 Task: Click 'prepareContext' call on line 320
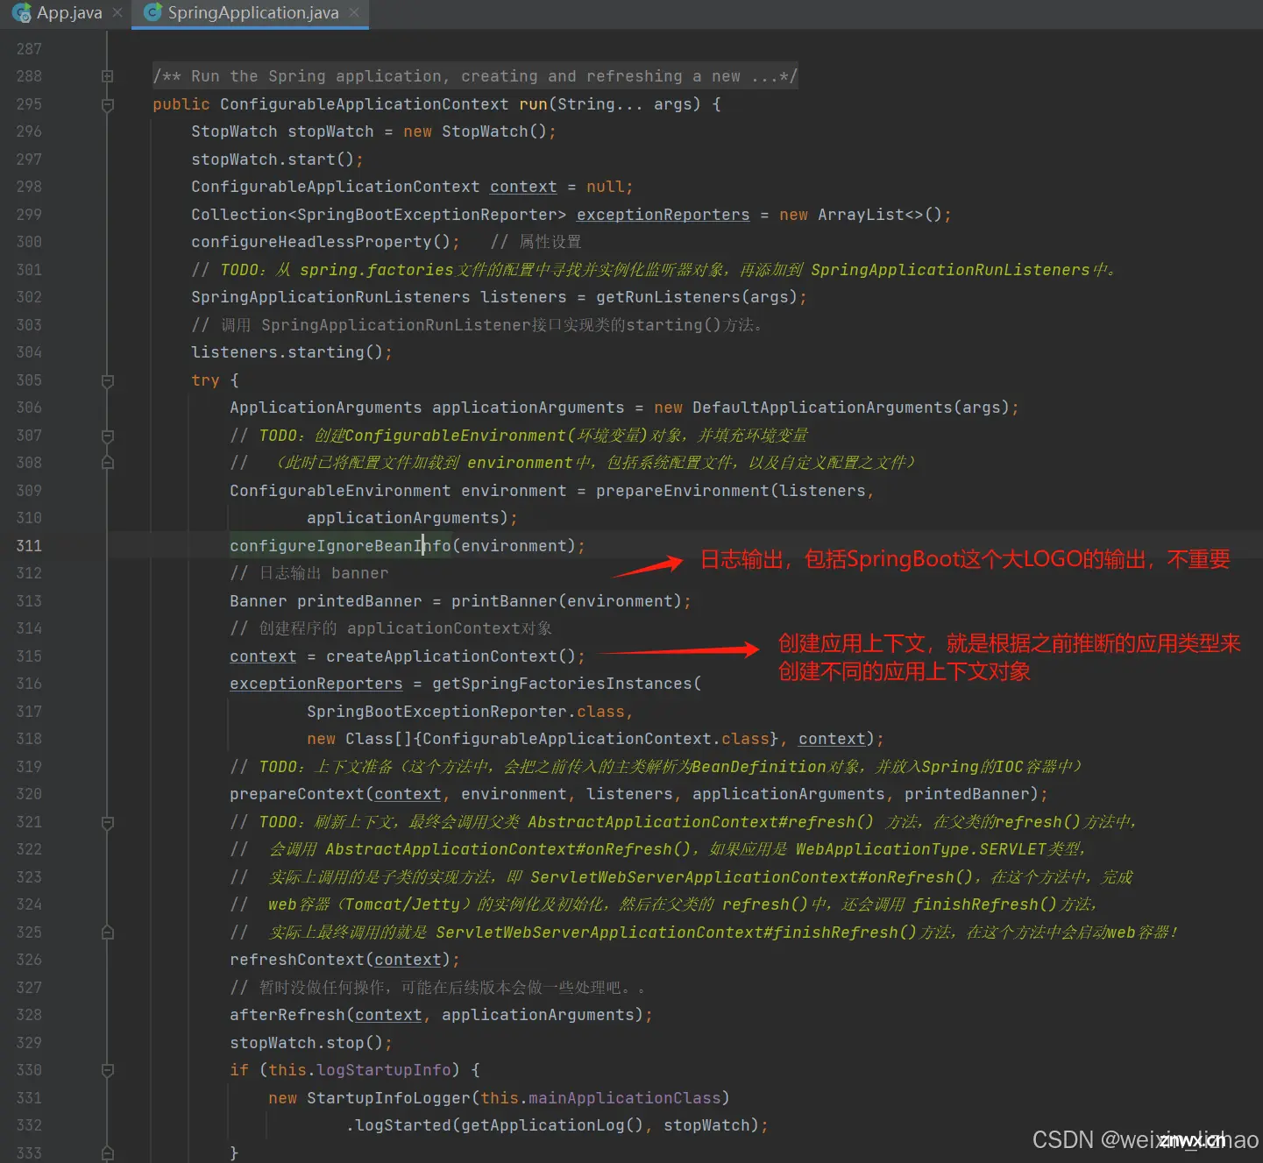(x=297, y=794)
